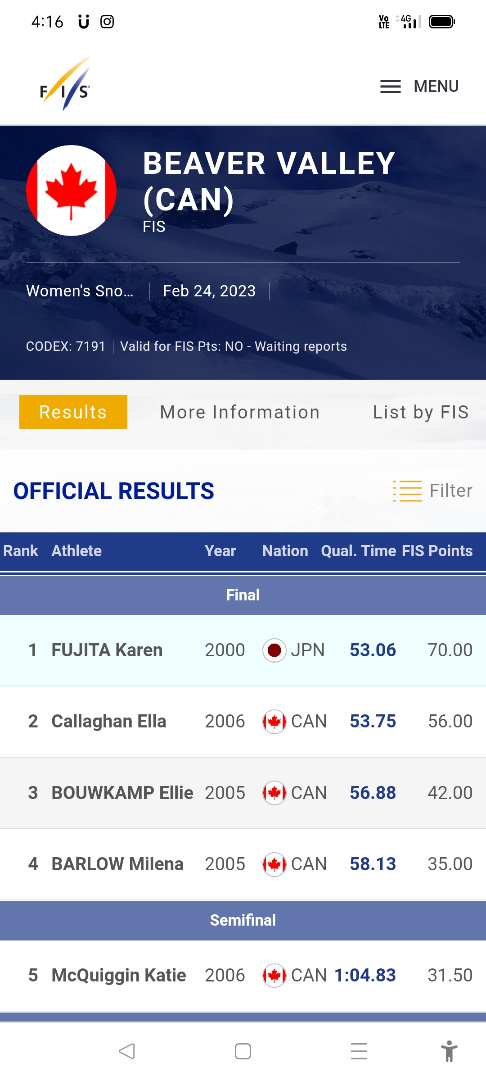486x1081 pixels.
Task: Tap the Canada flag event icon
Action: click(71, 191)
